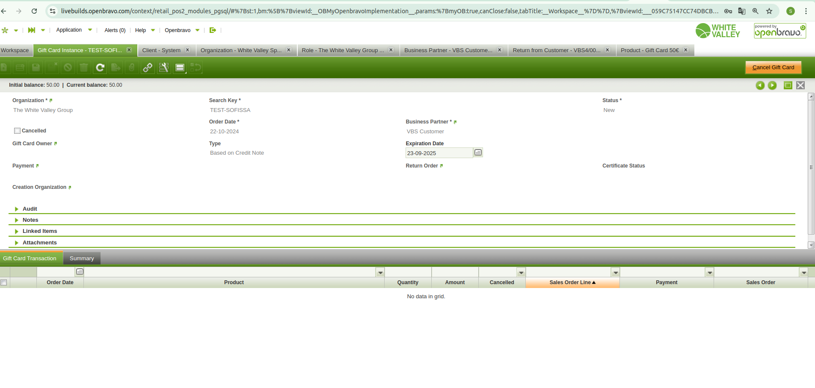Open the Cancelled column filter dropdown

521,272
